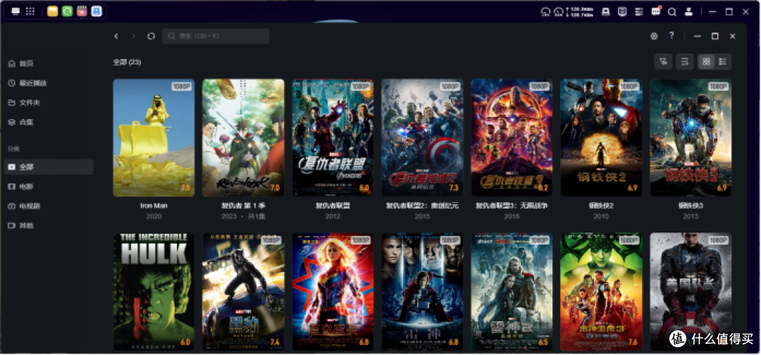Click the 8.0 rating on 复仇者联盟 poster
761x355 pixels.
click(x=364, y=187)
